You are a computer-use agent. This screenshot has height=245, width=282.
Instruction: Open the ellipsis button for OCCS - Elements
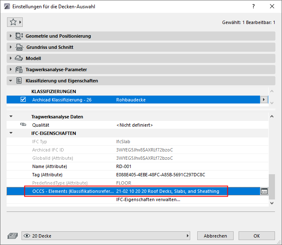pos(264,191)
